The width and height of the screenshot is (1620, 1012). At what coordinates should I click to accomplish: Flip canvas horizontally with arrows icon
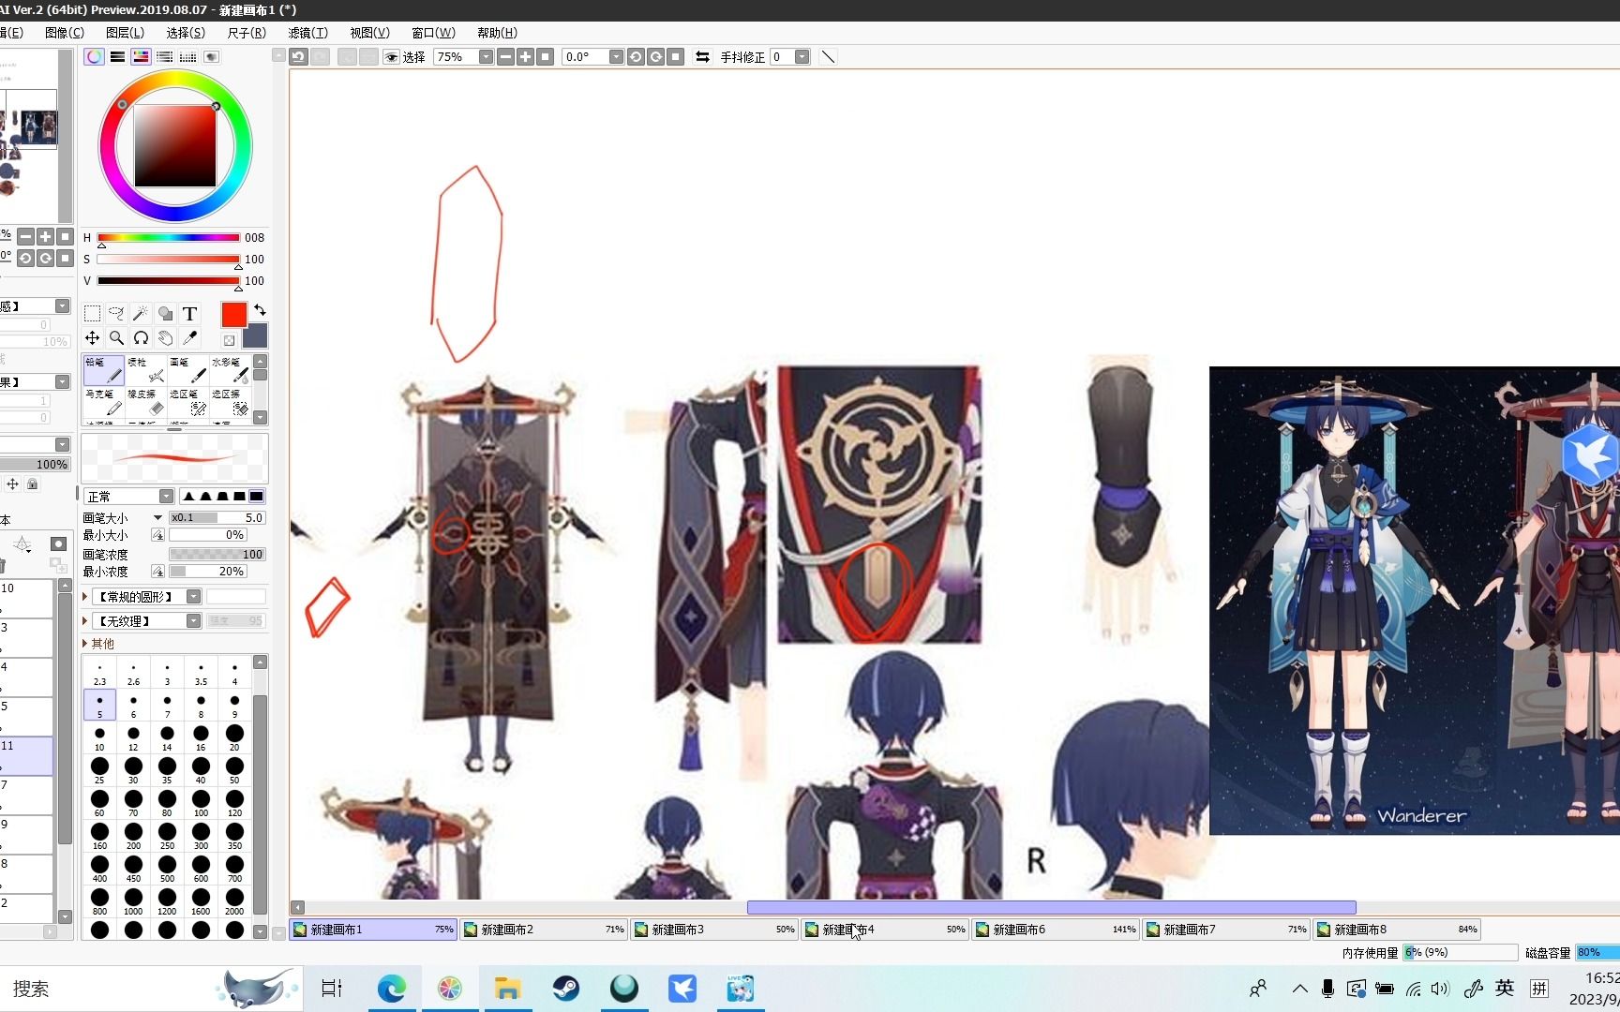[702, 56]
